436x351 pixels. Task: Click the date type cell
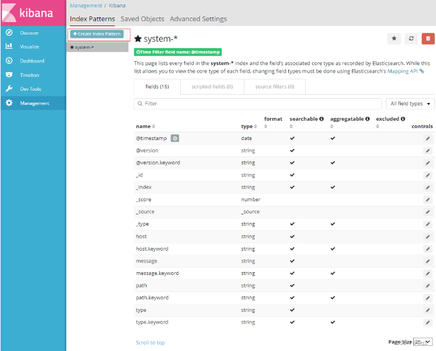pyautogui.click(x=246, y=138)
